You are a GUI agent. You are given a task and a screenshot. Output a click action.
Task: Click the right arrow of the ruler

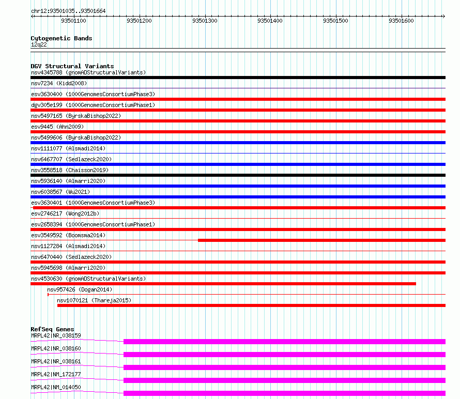[443, 17]
